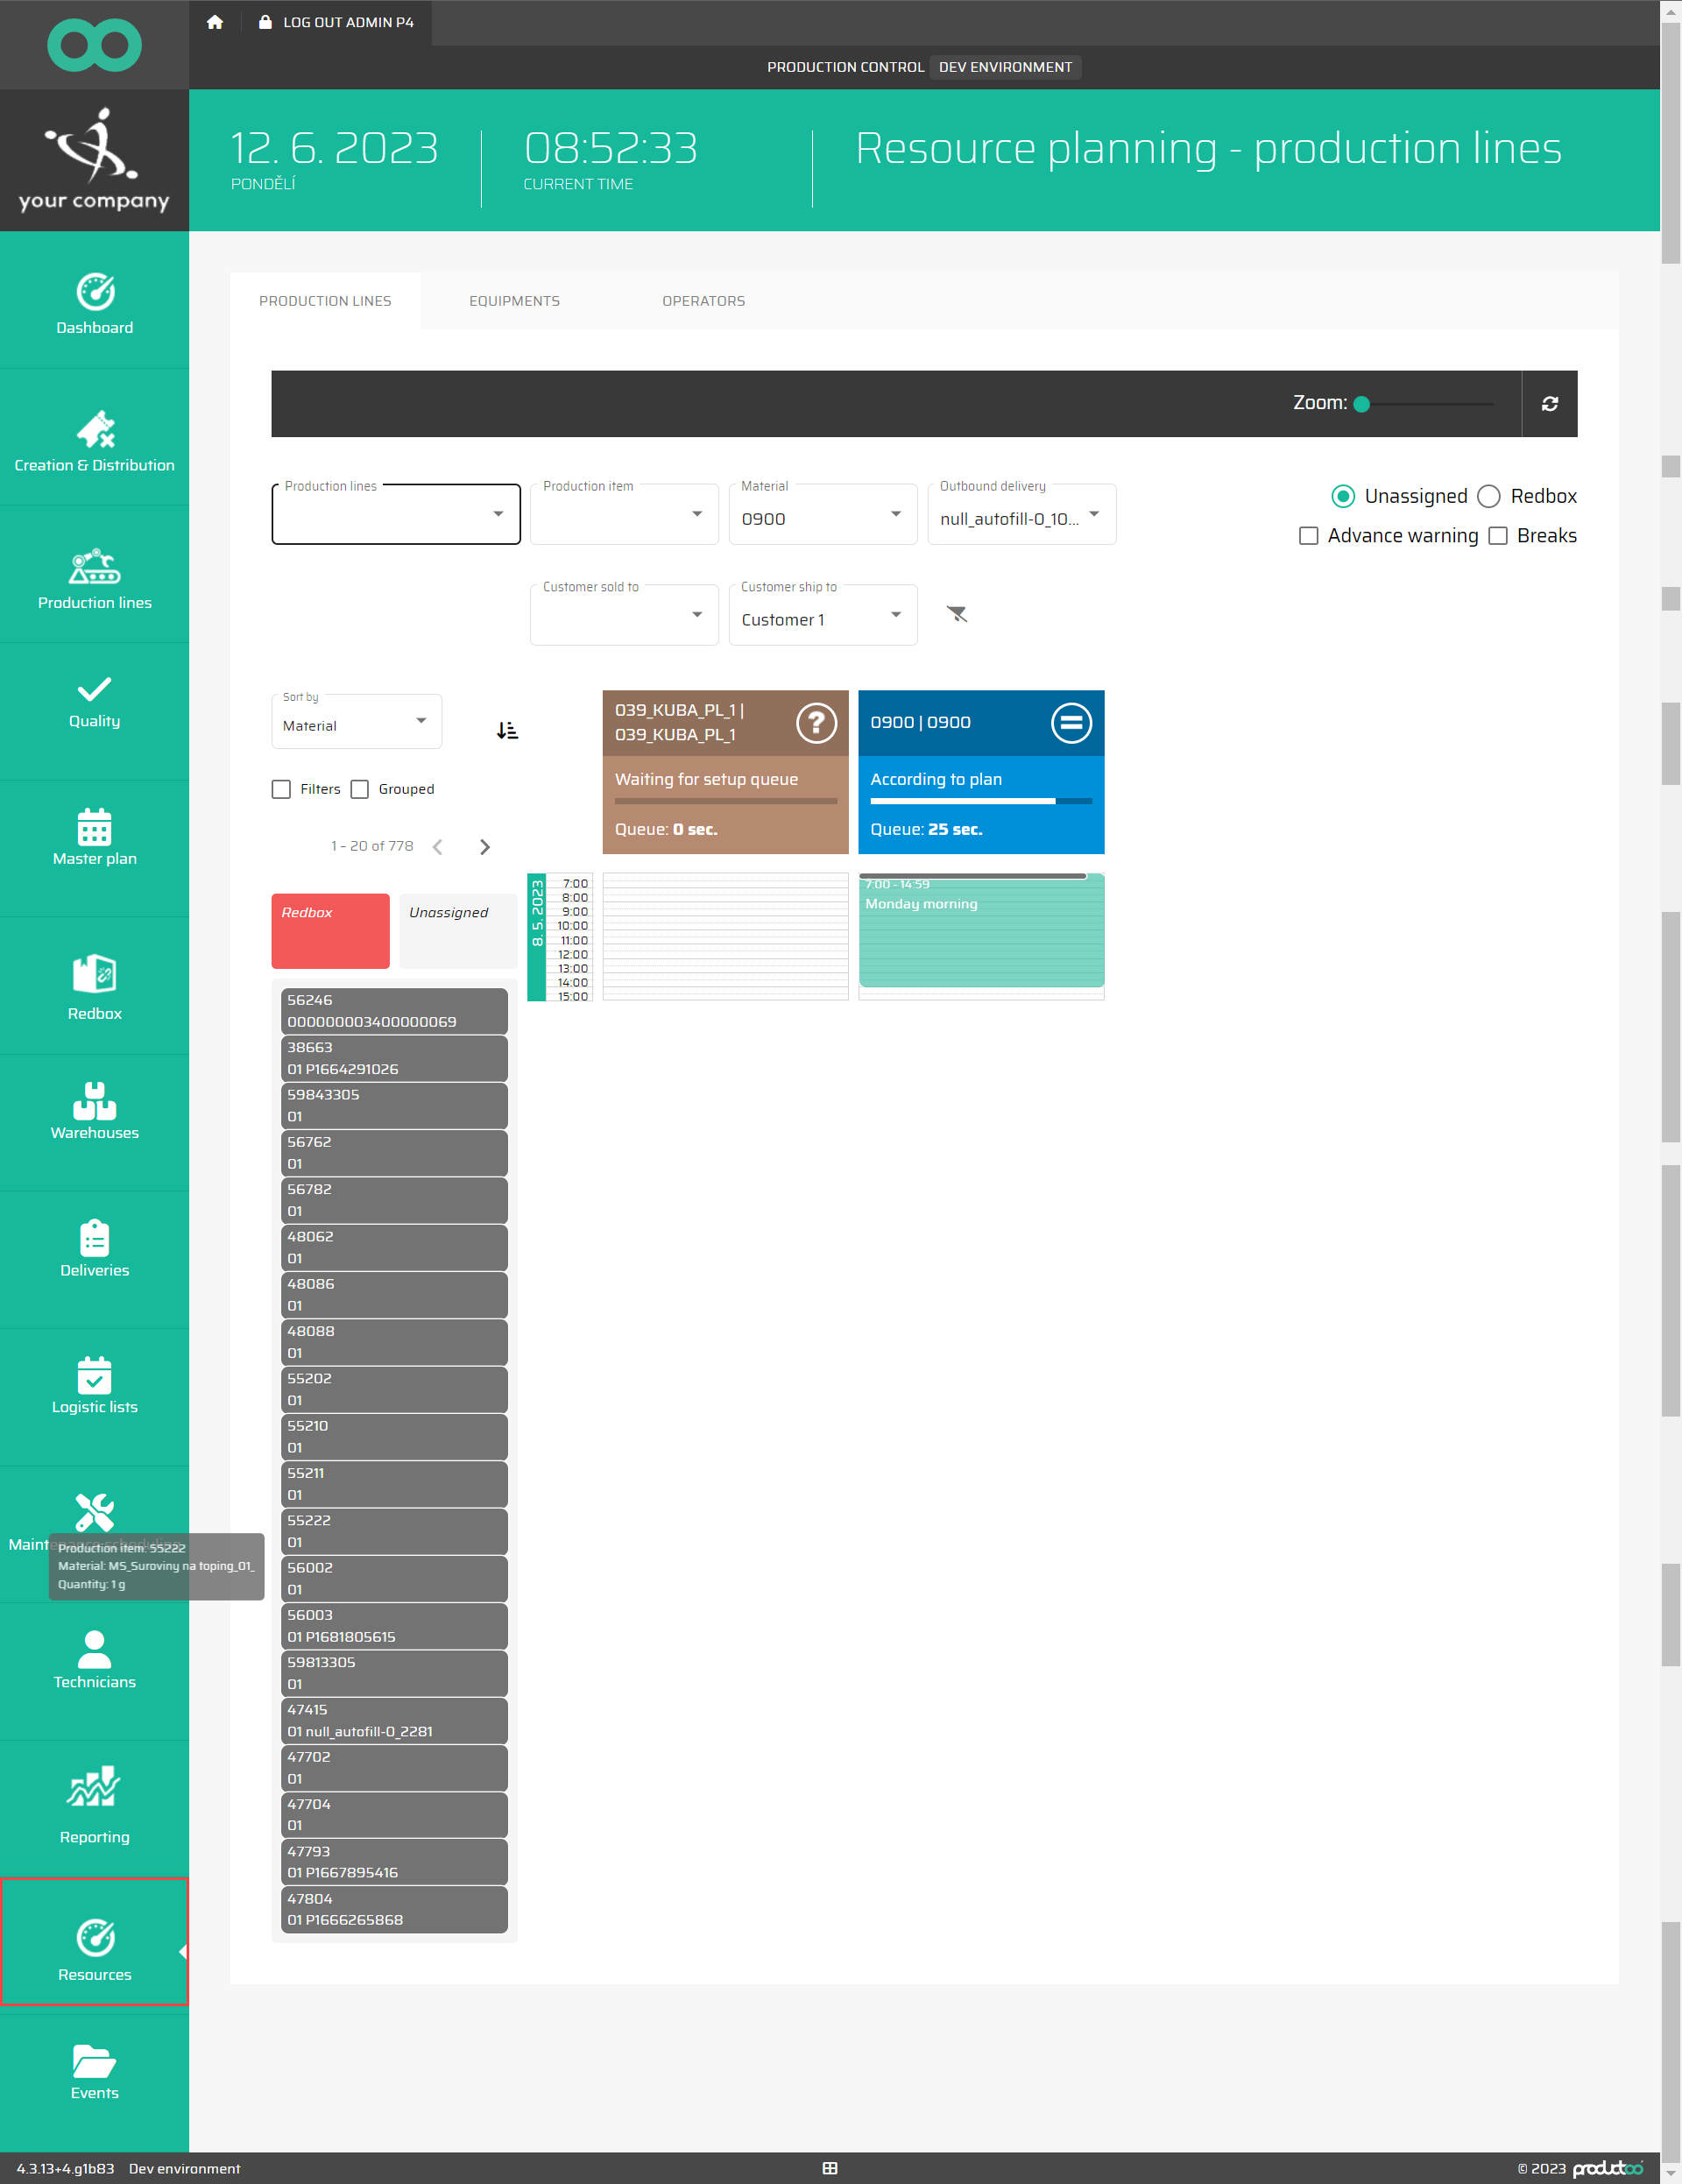The height and width of the screenshot is (2184, 1682).
Task: Open Reporting chart icon in sidebar
Action: click(94, 1787)
